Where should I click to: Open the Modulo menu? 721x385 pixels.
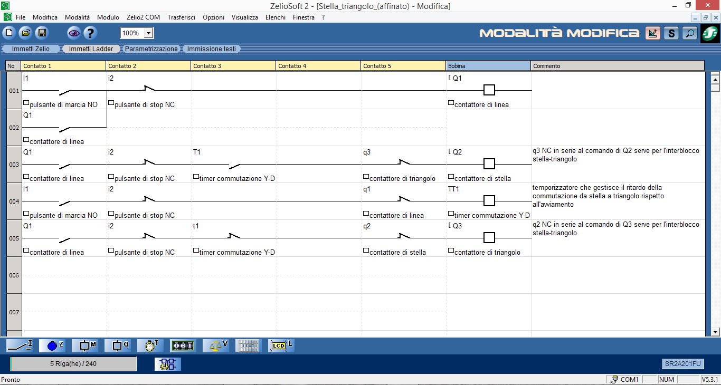click(108, 17)
